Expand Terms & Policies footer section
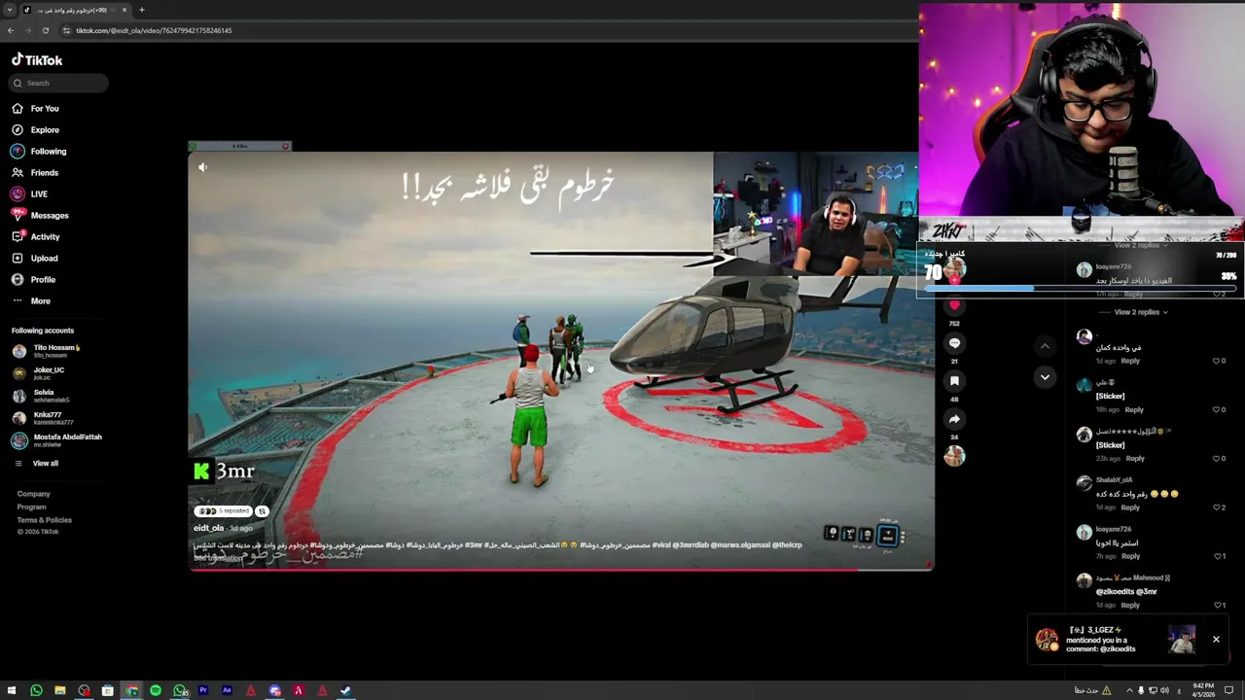Image resolution: width=1245 pixels, height=700 pixels. (44, 520)
